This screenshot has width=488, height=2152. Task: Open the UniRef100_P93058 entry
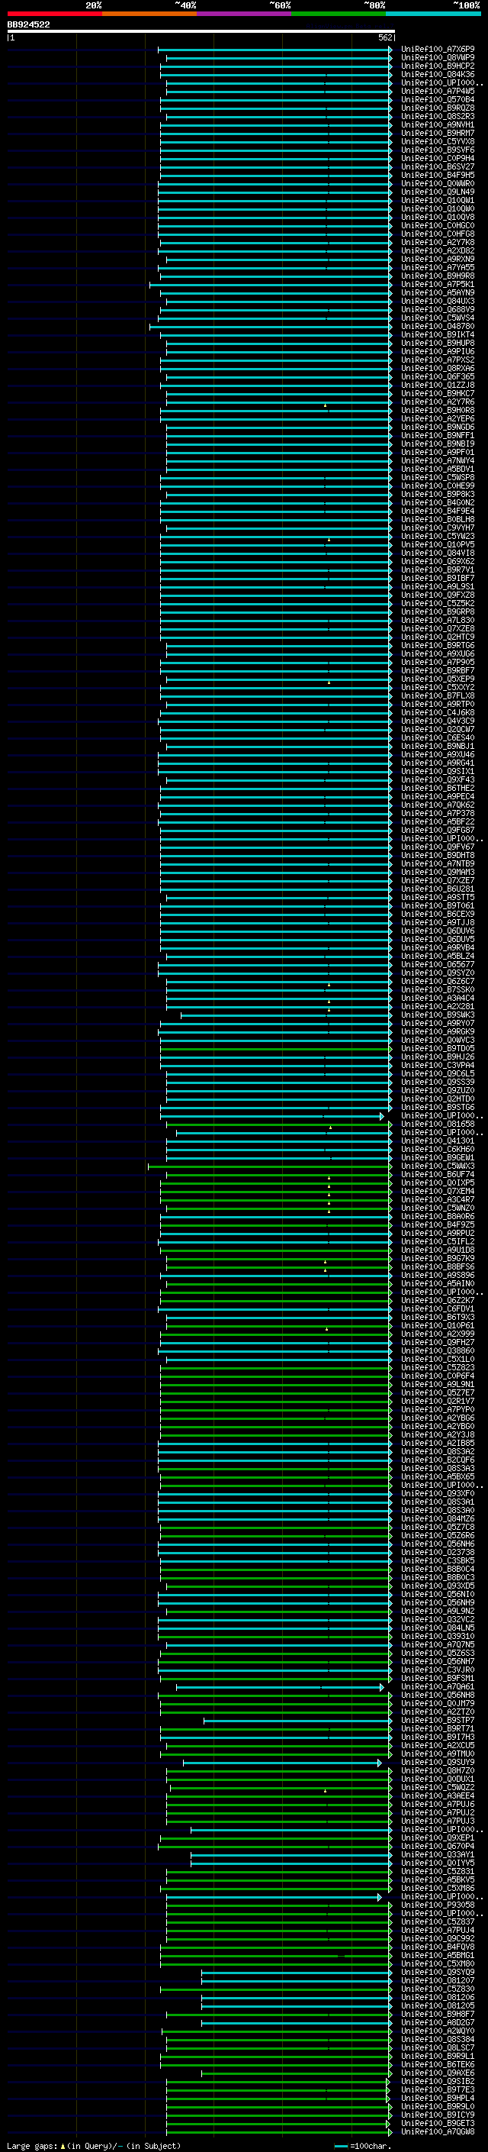[x=438, y=1905]
